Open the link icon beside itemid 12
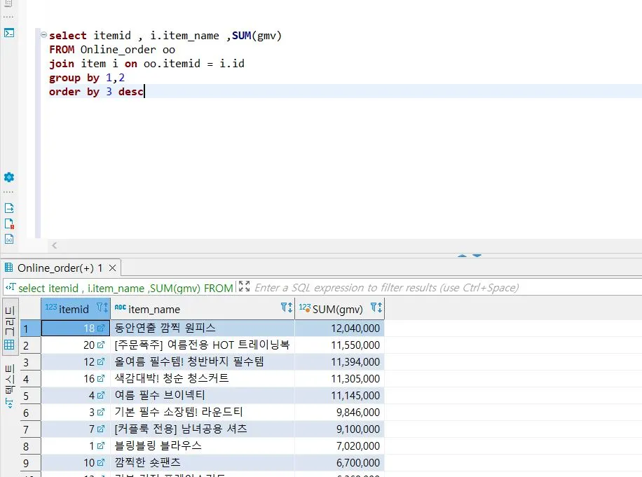This screenshot has height=477, width=642. coord(101,361)
